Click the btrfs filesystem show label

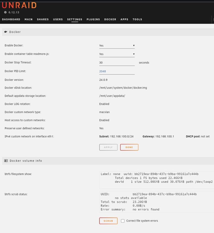coord(18,174)
